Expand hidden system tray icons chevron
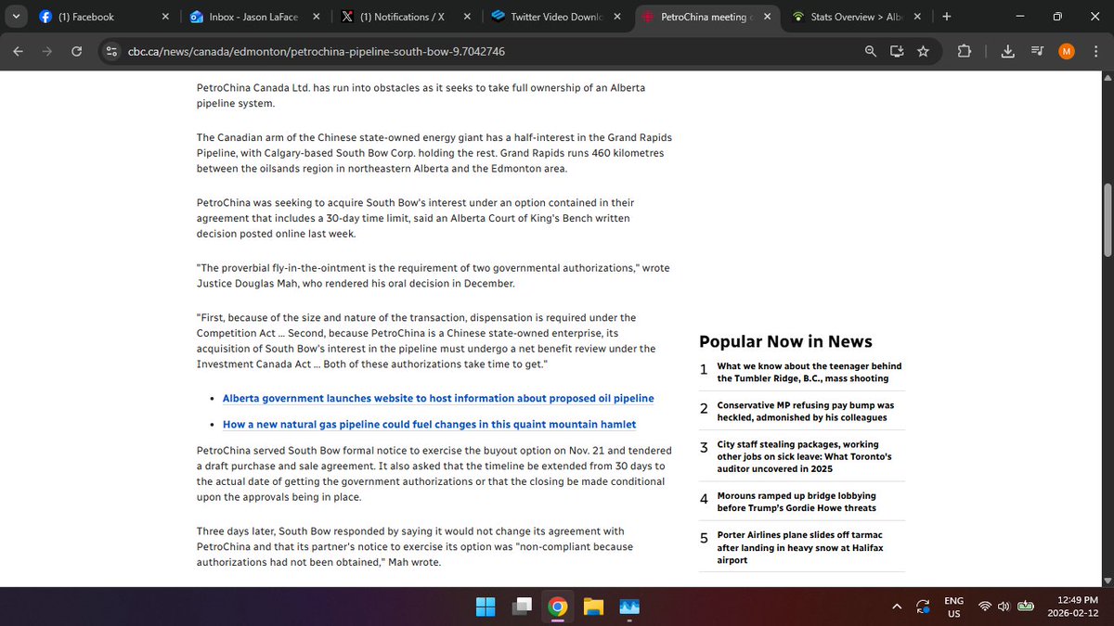The image size is (1114, 626). 897,607
